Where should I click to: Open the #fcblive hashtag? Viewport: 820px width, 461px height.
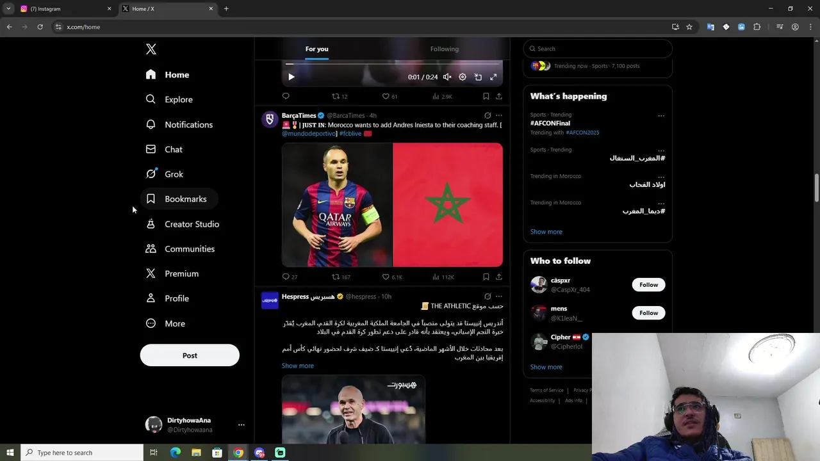(x=350, y=133)
